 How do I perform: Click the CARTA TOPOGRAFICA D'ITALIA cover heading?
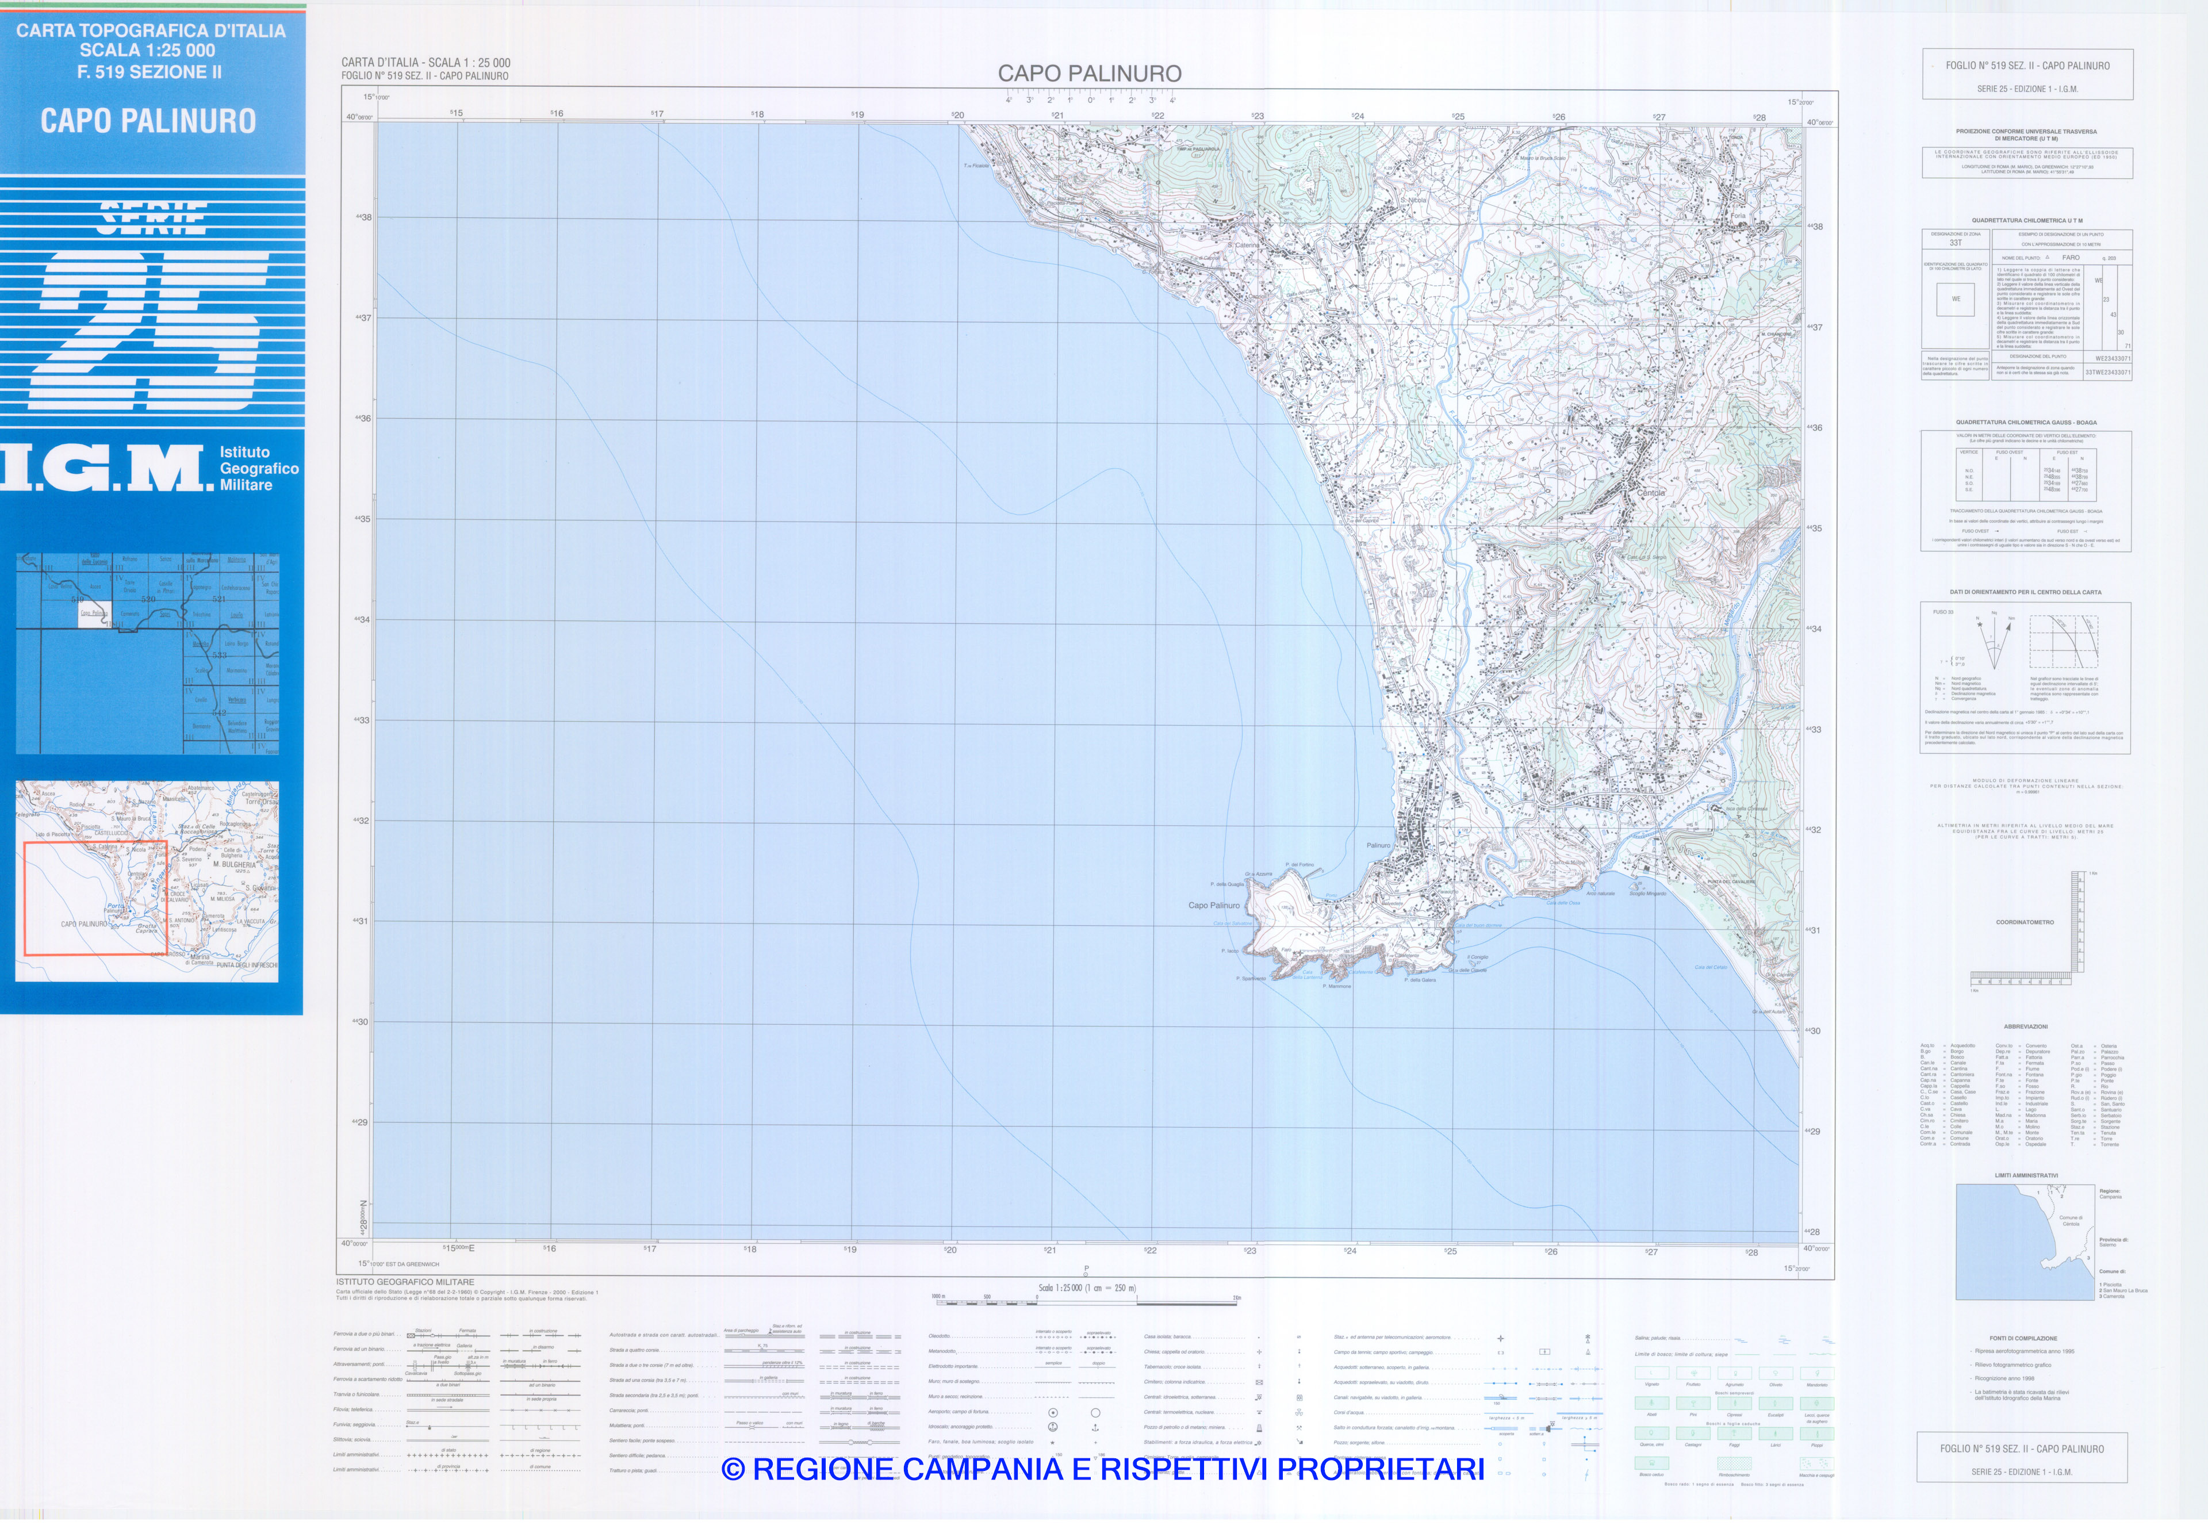(151, 30)
